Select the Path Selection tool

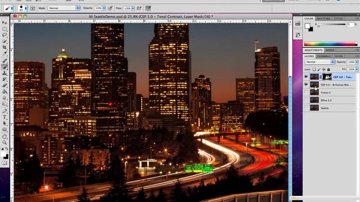click(x=4, y=123)
